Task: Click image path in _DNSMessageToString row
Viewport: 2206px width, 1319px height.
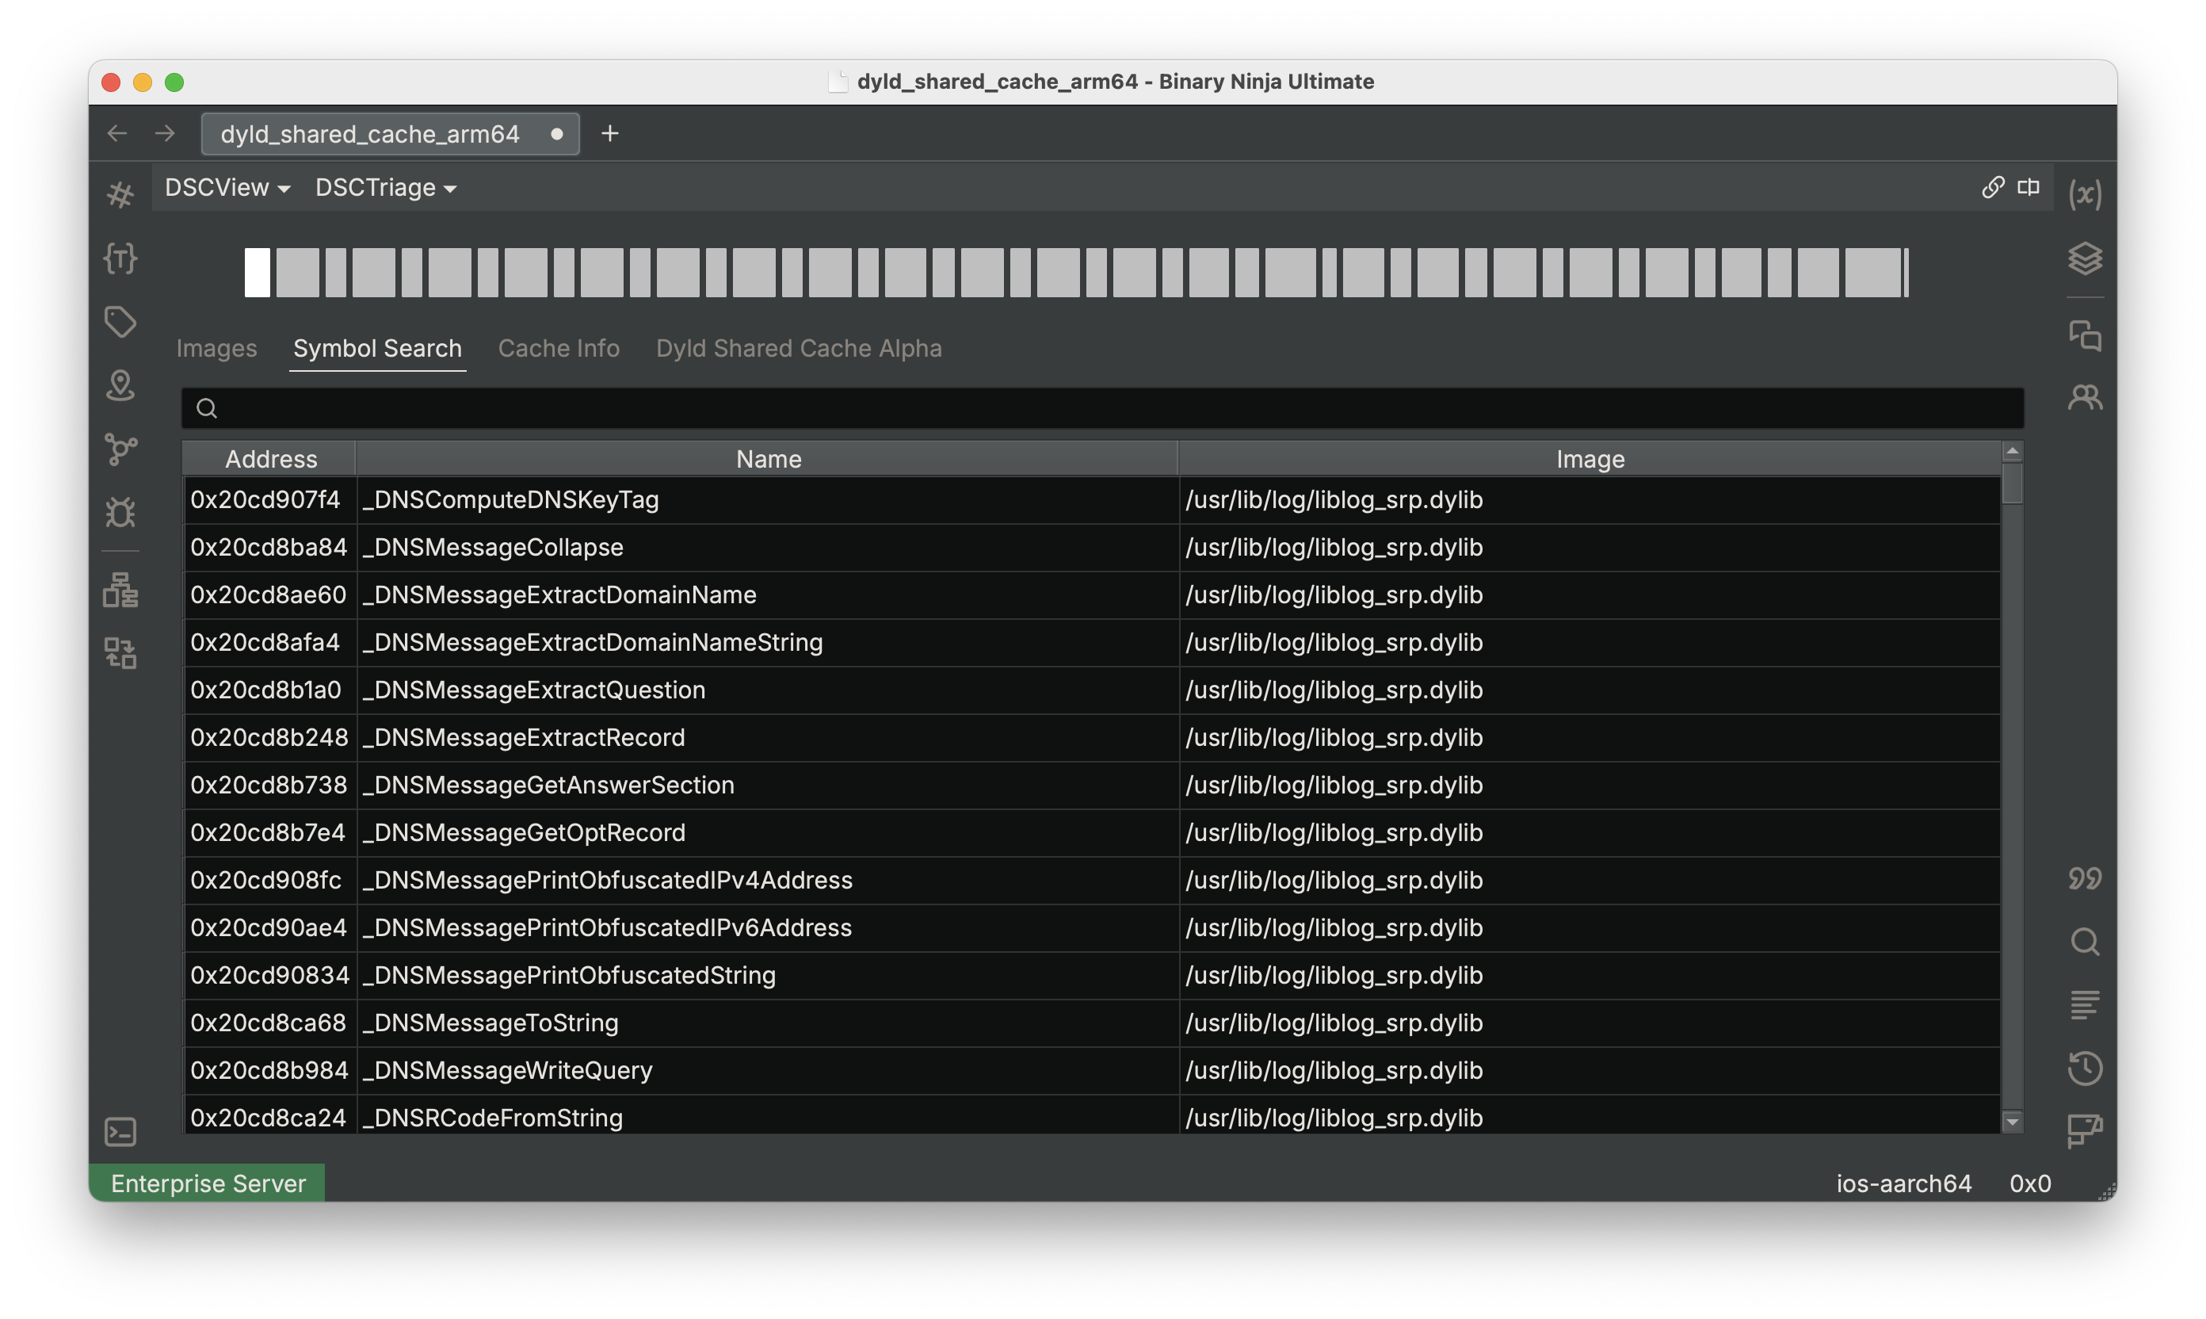Action: click(x=1334, y=1023)
